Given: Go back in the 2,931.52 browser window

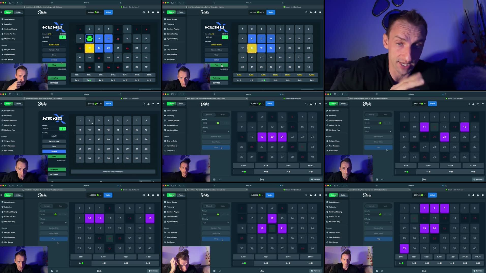Looking at the screenshot, I should [342, 186].
